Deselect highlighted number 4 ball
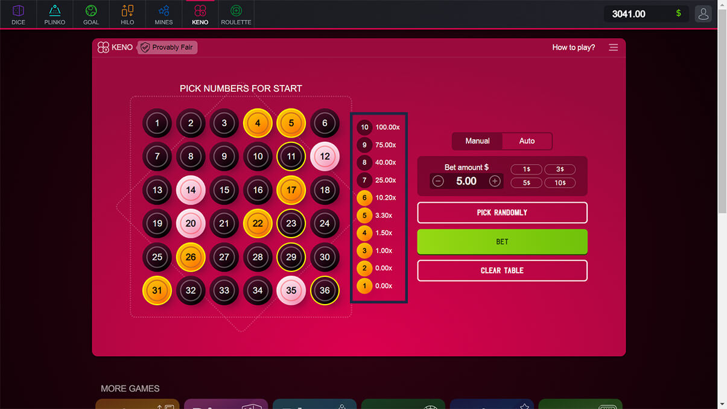Viewport: 727px width, 409px height. (x=258, y=123)
